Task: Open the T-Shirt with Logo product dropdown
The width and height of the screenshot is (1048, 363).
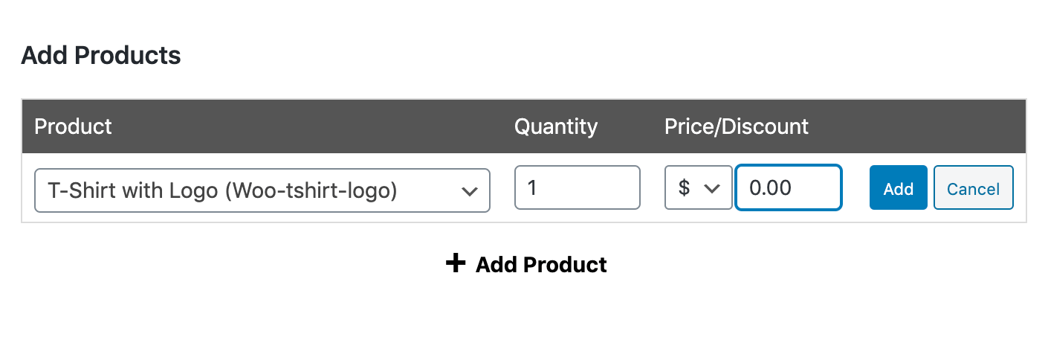Action: (x=262, y=190)
